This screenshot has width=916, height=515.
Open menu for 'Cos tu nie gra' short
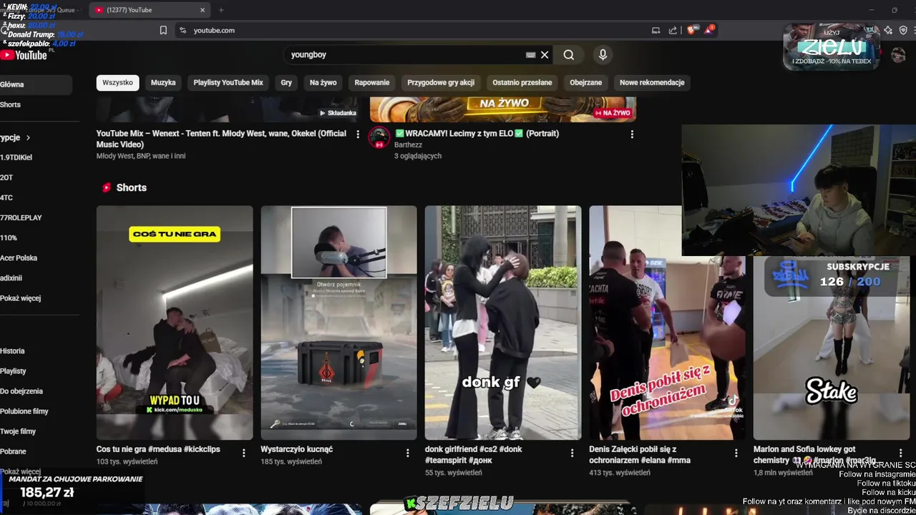[243, 453]
